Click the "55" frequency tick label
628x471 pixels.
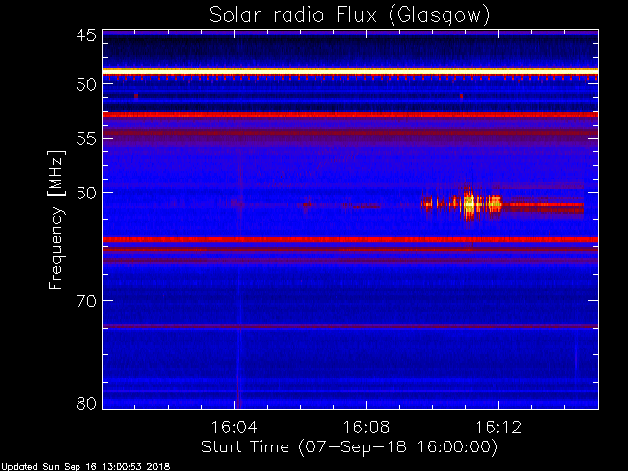[x=86, y=139]
